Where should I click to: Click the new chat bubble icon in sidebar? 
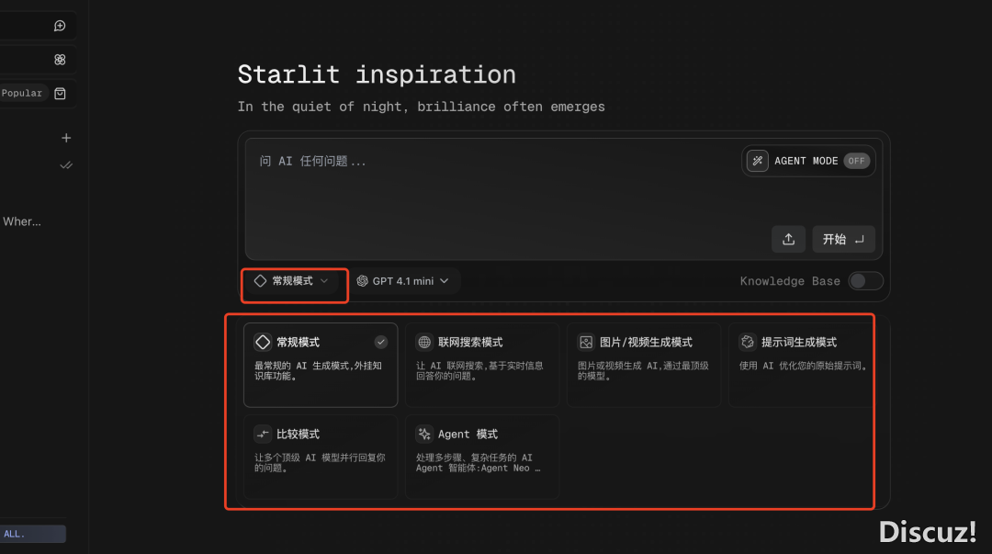coord(60,26)
